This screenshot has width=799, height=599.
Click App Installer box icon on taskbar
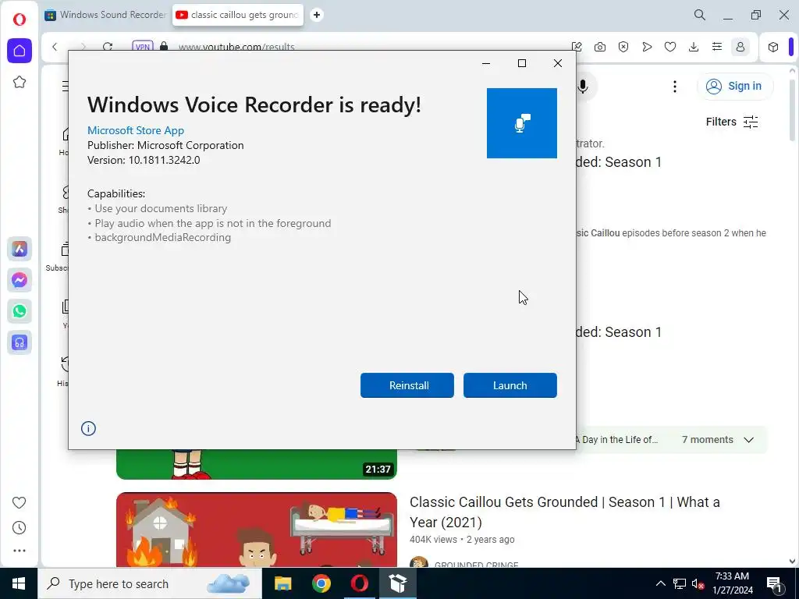[397, 583]
